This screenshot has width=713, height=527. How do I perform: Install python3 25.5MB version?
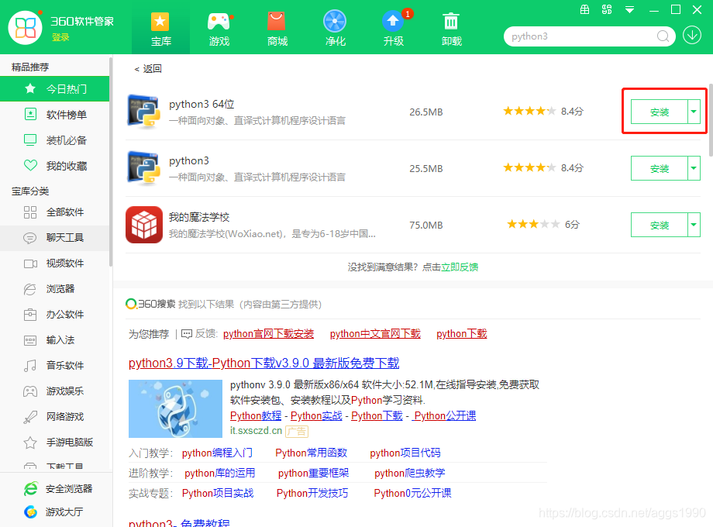tap(659, 168)
